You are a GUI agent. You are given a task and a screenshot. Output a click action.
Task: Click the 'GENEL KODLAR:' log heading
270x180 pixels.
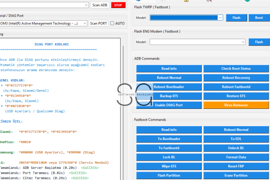click(12, 80)
